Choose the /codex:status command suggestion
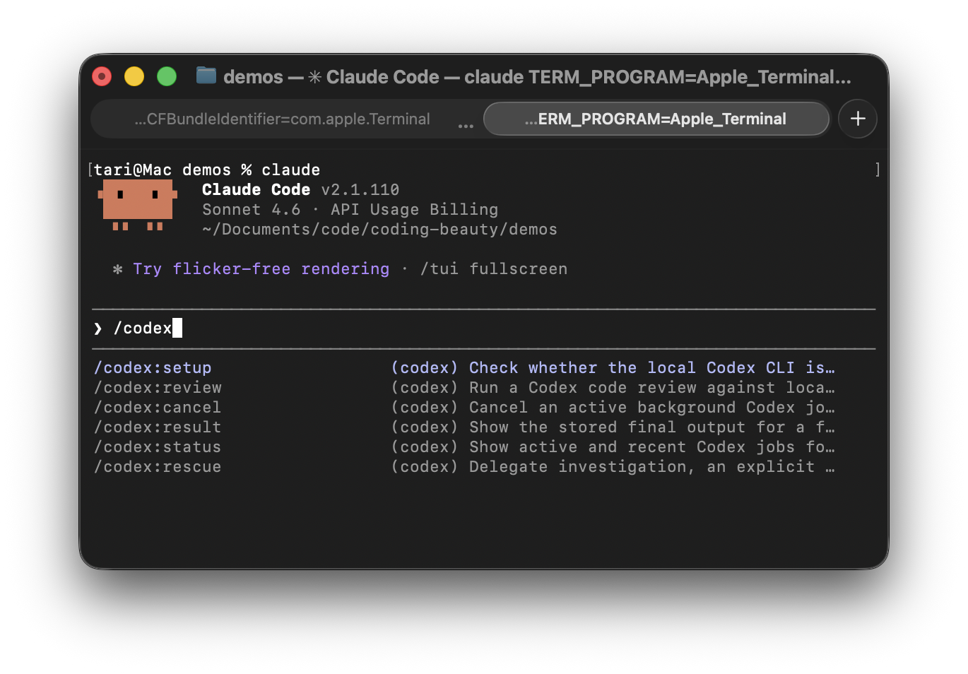The height and width of the screenshot is (674, 968). click(x=158, y=447)
